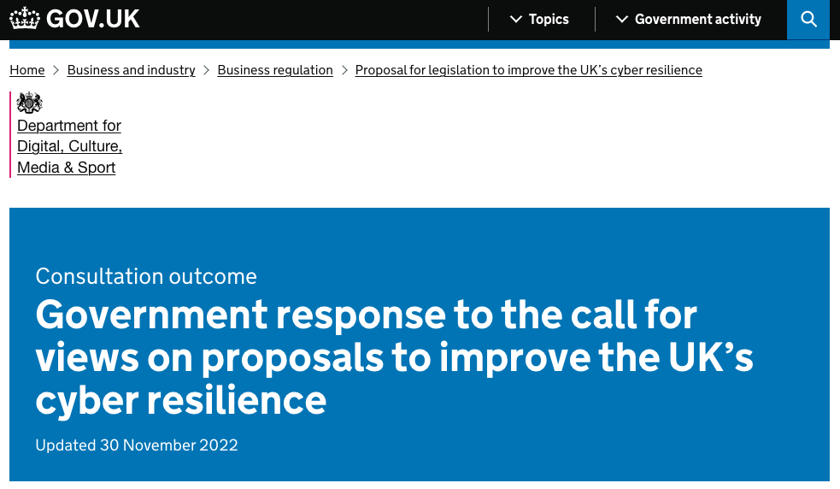Click the GOV.UK wordmark text
840x489 pixels.
click(x=92, y=19)
